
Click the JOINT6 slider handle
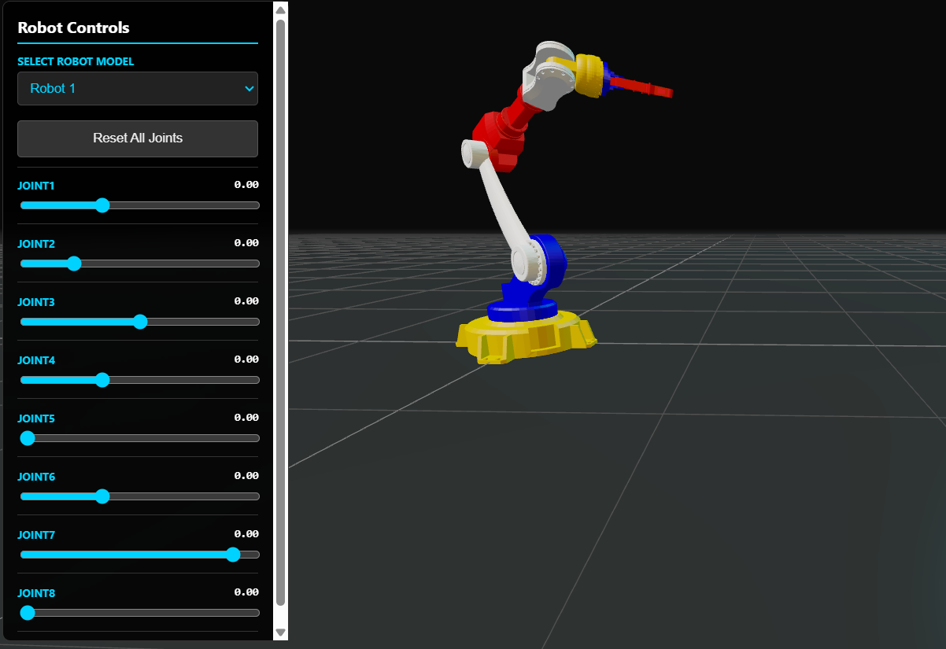pos(102,496)
